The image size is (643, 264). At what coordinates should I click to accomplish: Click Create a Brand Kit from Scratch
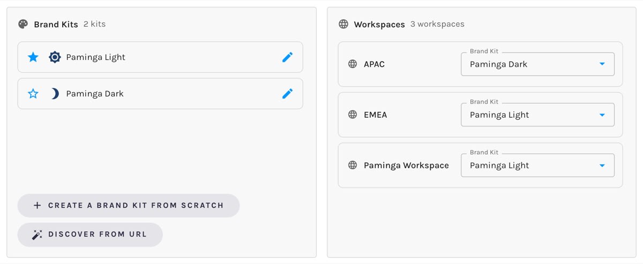point(129,206)
